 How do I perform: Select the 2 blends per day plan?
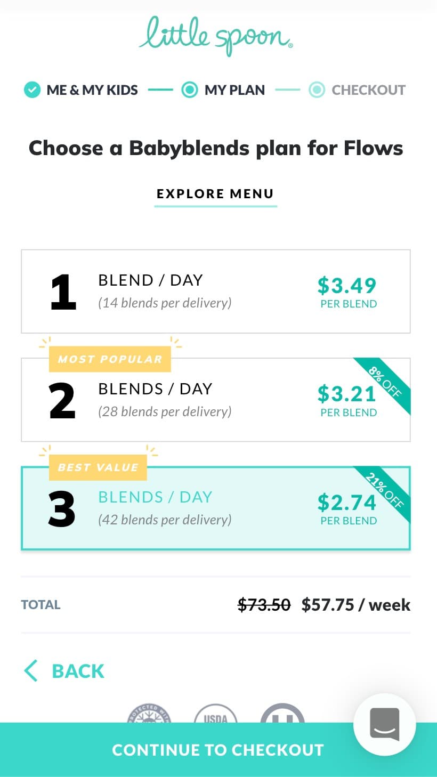coord(216,400)
